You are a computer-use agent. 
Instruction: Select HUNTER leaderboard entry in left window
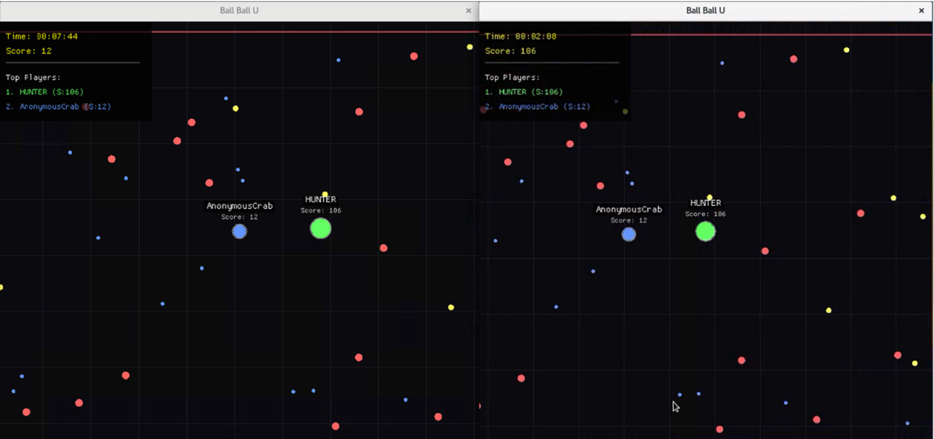click(45, 92)
